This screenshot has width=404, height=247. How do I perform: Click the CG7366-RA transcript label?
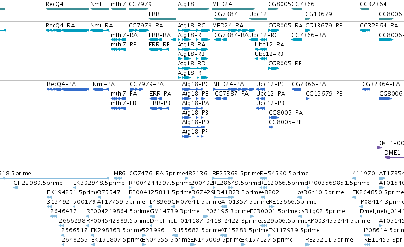tap(309, 35)
